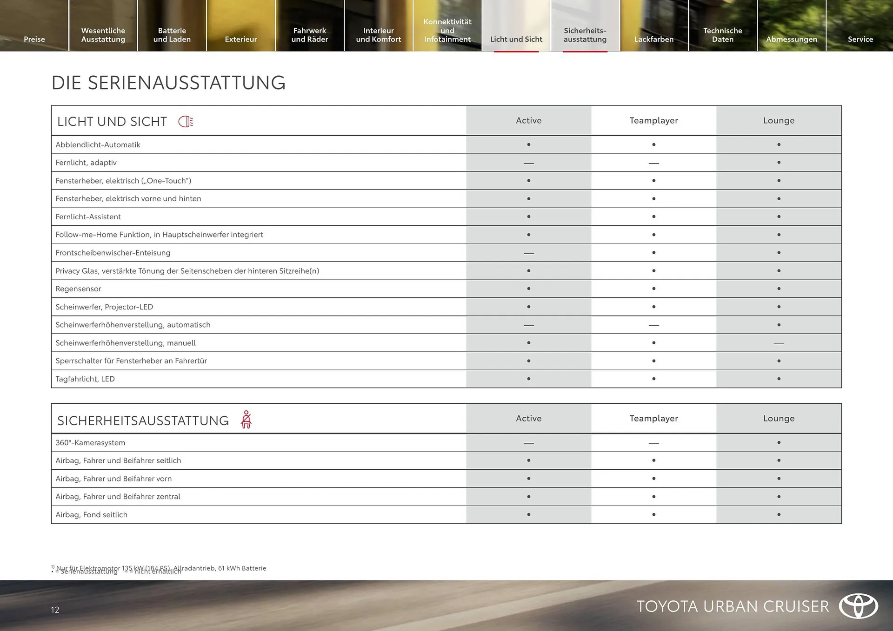Image resolution: width=893 pixels, height=631 pixels.
Task: Open Konnektivität und Infotainment
Action: tap(447, 30)
